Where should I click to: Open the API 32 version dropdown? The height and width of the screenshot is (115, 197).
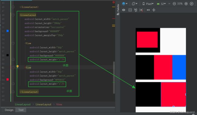tap(161, 4)
